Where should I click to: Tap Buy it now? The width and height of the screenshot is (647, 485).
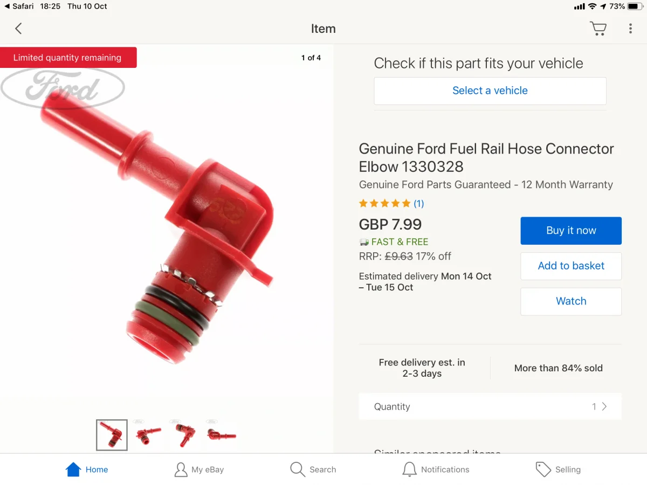click(570, 231)
